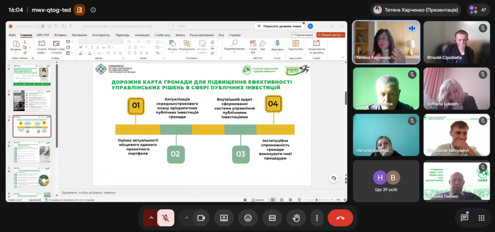Click the notes field Щелкните, чтобы добавить заметки
The height and width of the screenshot is (232, 495).
click(89, 192)
